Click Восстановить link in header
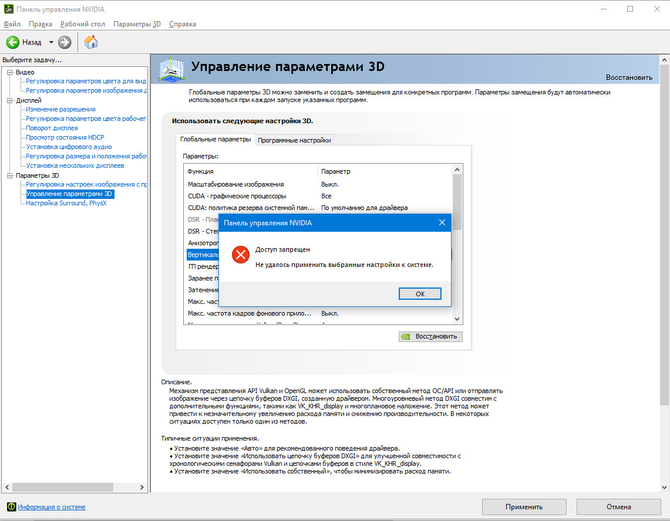This screenshot has width=670, height=521. (629, 77)
